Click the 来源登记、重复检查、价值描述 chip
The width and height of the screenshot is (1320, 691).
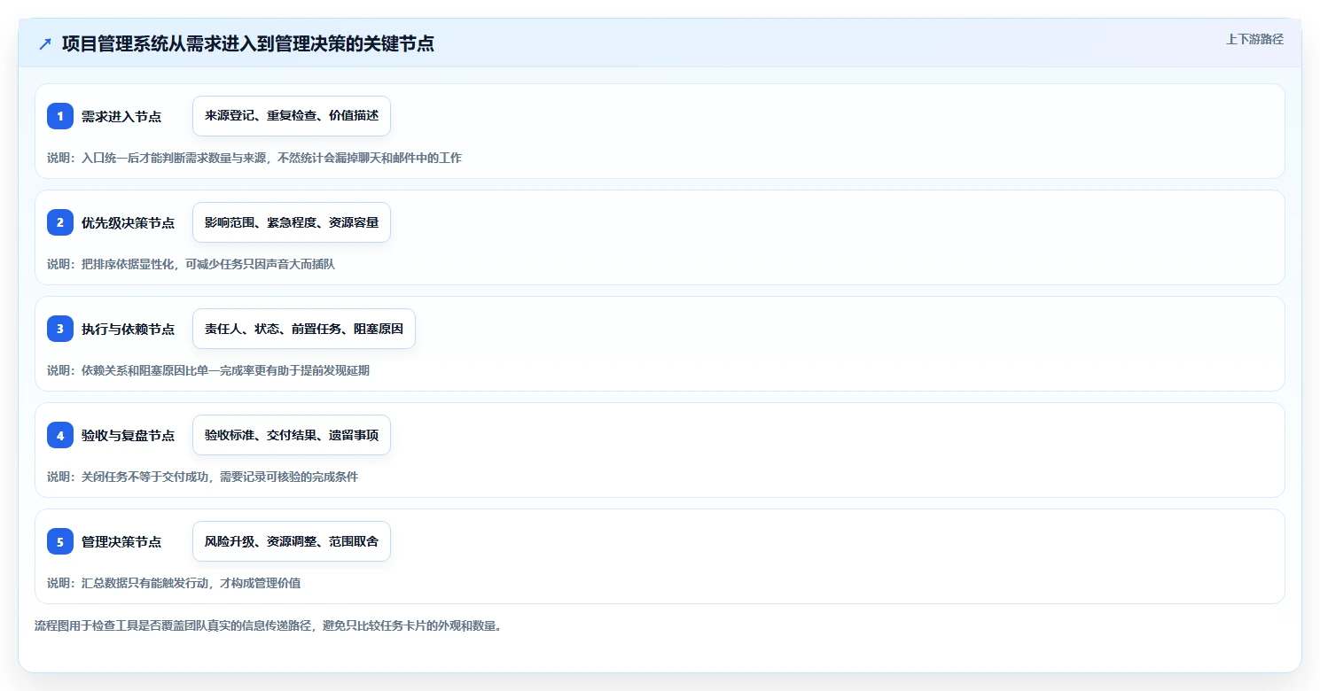(292, 116)
